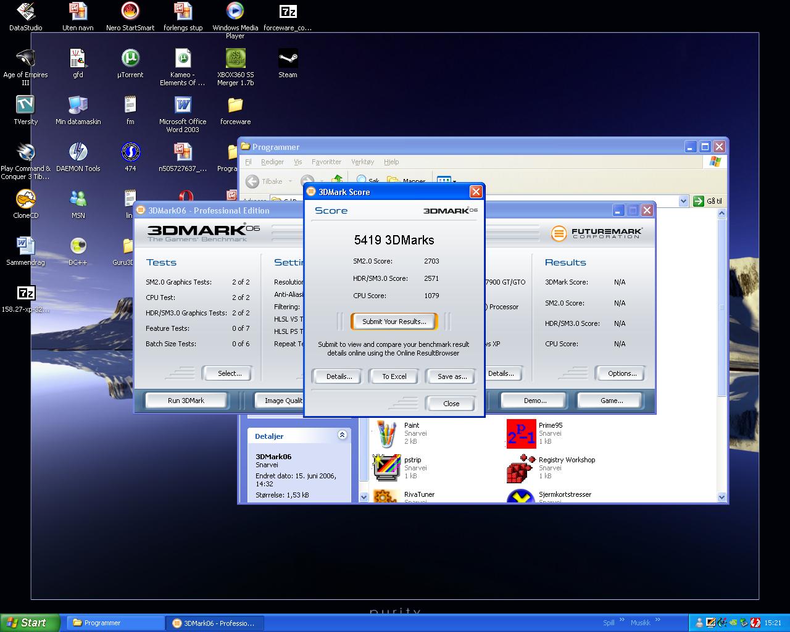
Task: Open the Vis menu
Action: (298, 162)
